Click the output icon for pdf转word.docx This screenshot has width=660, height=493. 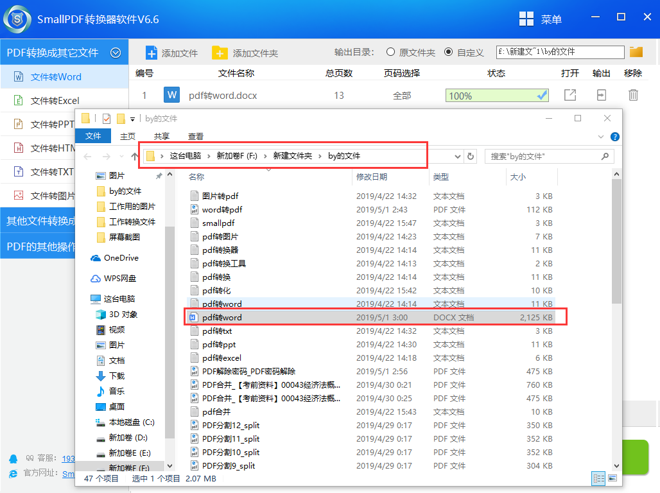coord(602,95)
